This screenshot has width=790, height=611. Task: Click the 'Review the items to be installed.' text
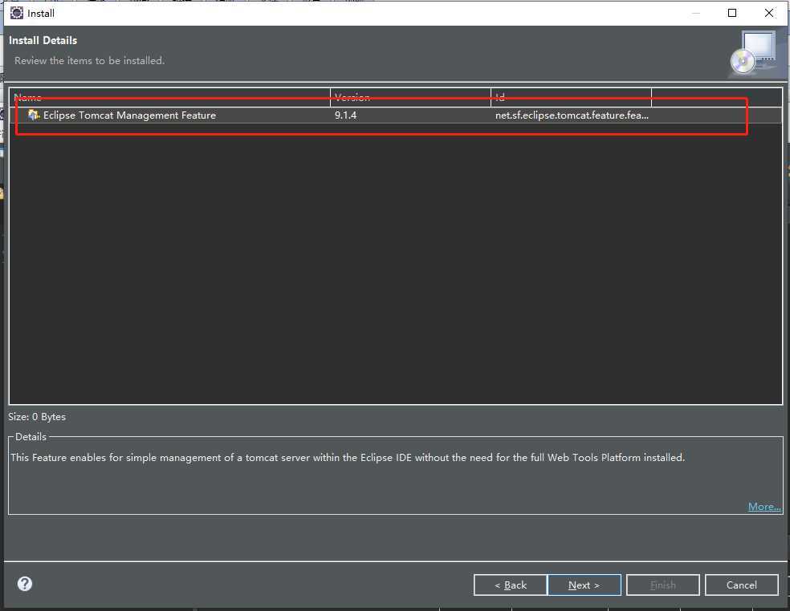pos(90,60)
